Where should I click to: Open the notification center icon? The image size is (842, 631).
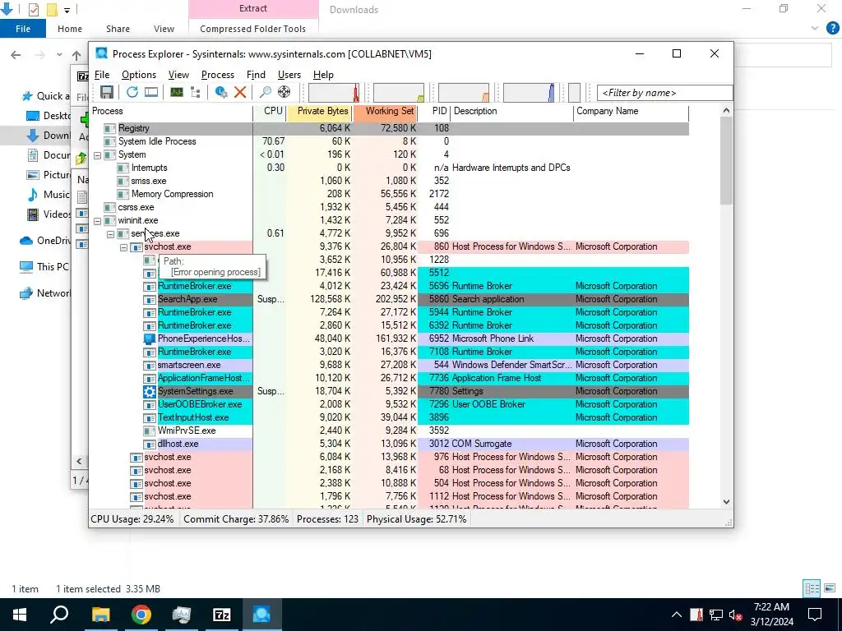click(x=815, y=615)
